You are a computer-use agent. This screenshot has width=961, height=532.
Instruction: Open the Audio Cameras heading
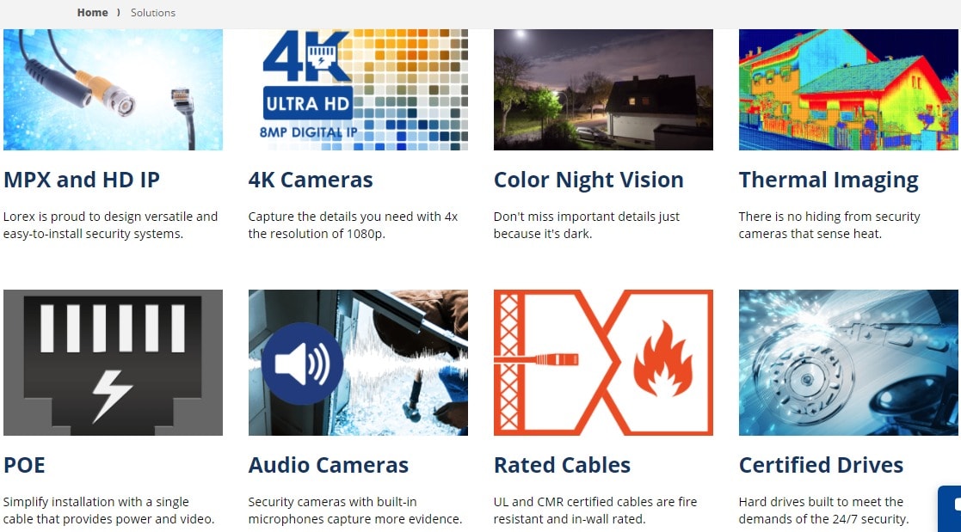tap(329, 465)
